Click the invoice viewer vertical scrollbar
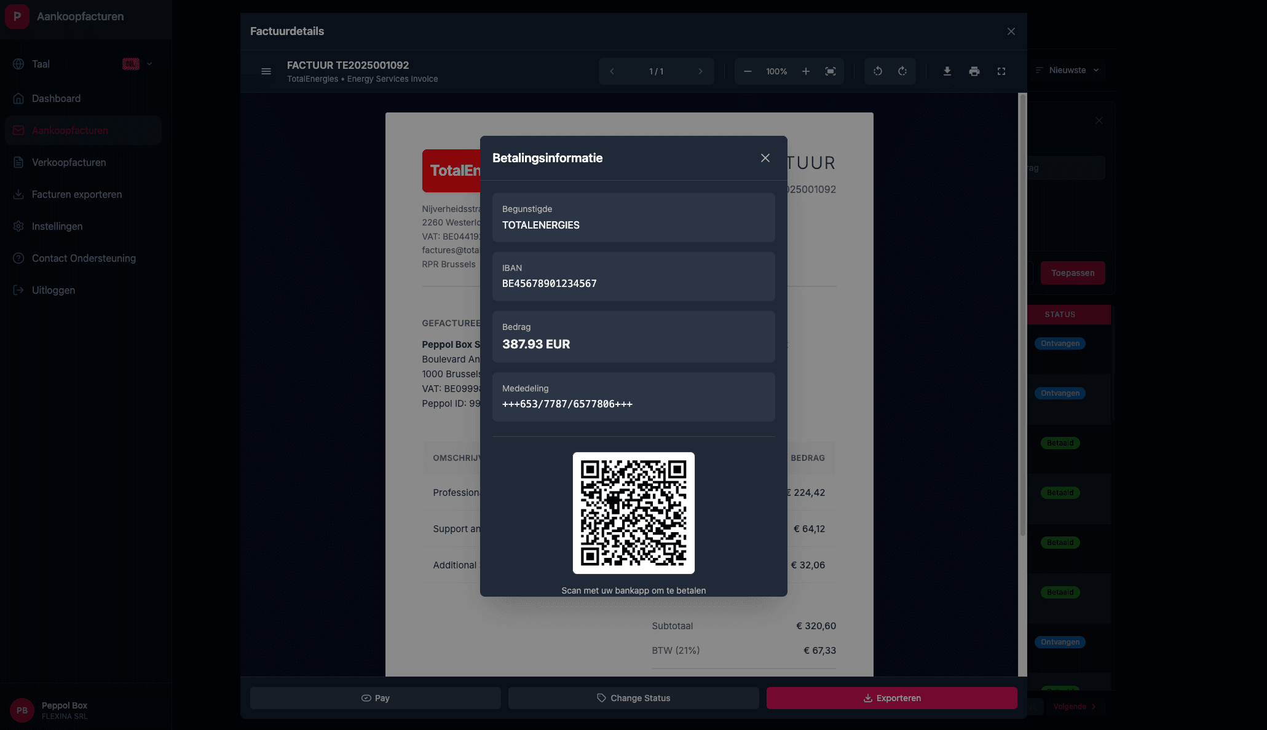 [1023, 315]
